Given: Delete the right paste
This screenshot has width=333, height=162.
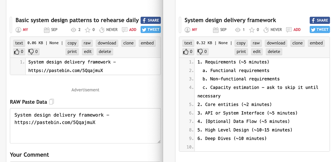Looking at the screenshot, I should (274, 51).
